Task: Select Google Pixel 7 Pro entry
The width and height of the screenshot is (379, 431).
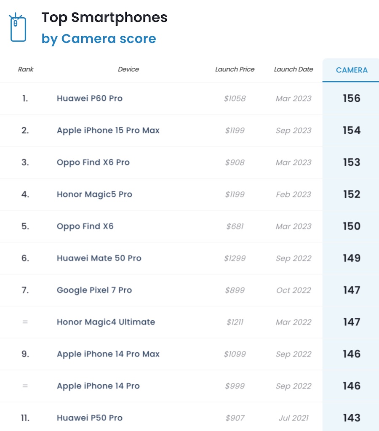Action: pyautogui.click(x=94, y=290)
